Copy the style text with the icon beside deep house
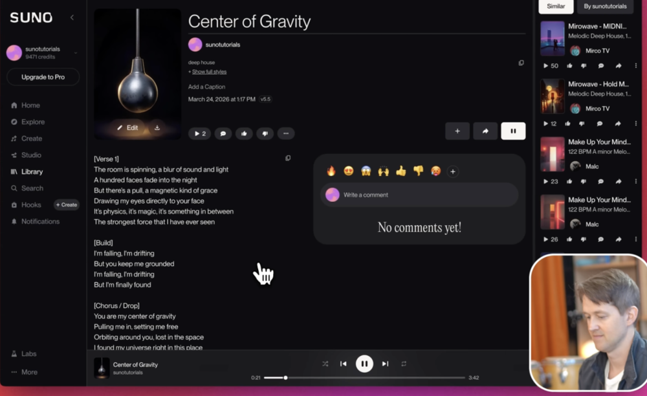The height and width of the screenshot is (396, 647). click(x=521, y=63)
